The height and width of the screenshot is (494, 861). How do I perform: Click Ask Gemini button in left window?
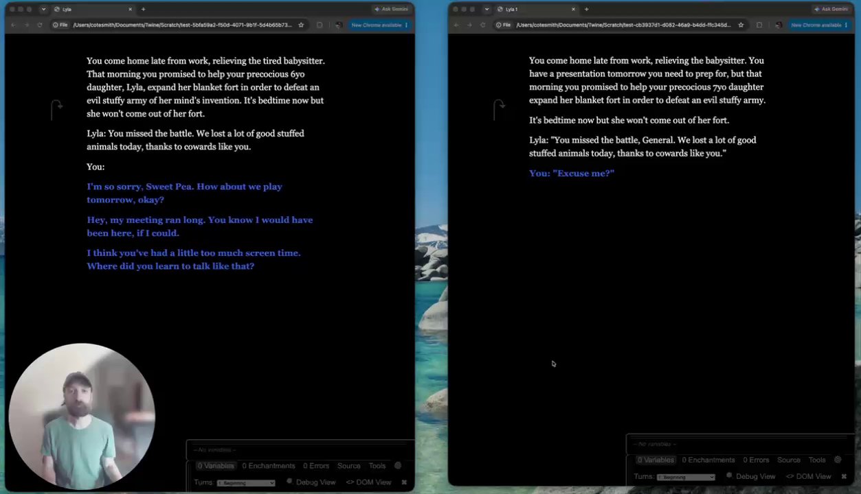[391, 9]
